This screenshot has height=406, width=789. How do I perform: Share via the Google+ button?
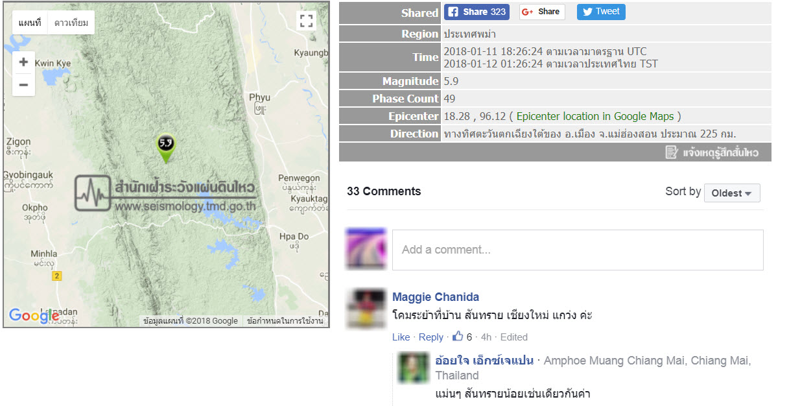[x=542, y=12]
